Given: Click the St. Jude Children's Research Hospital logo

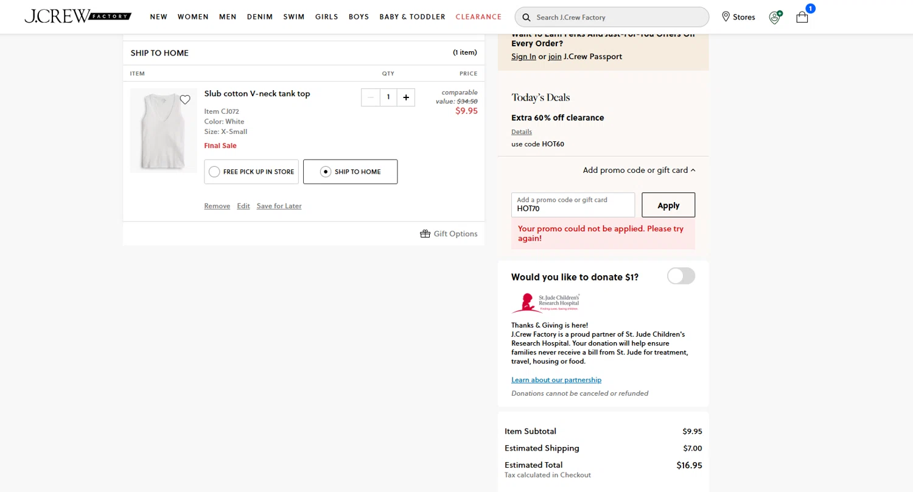Looking at the screenshot, I should tap(546, 303).
